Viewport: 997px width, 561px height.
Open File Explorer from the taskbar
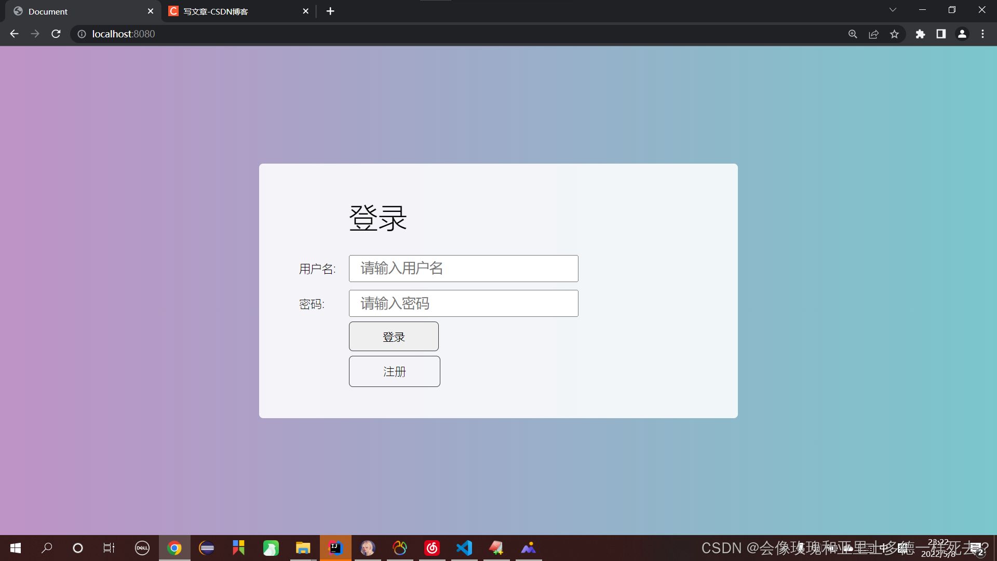coord(303,548)
